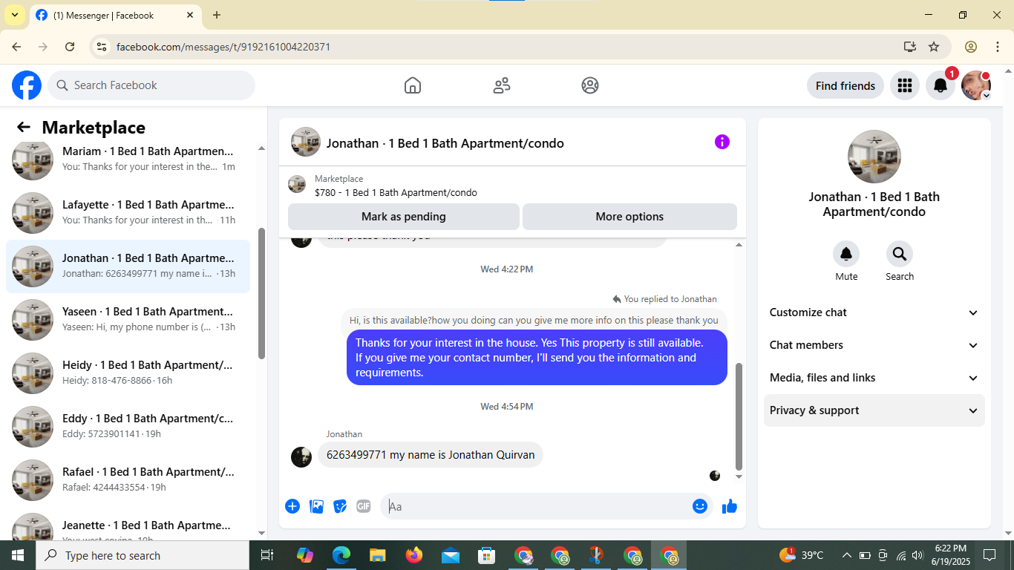Image resolution: width=1014 pixels, height=570 pixels.
Task: Open the Windows Start menu
Action: click(x=17, y=555)
